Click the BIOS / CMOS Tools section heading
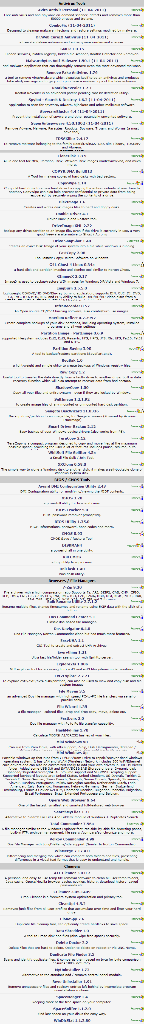The height and width of the screenshot is (1024, 144). (x=72, y=480)
